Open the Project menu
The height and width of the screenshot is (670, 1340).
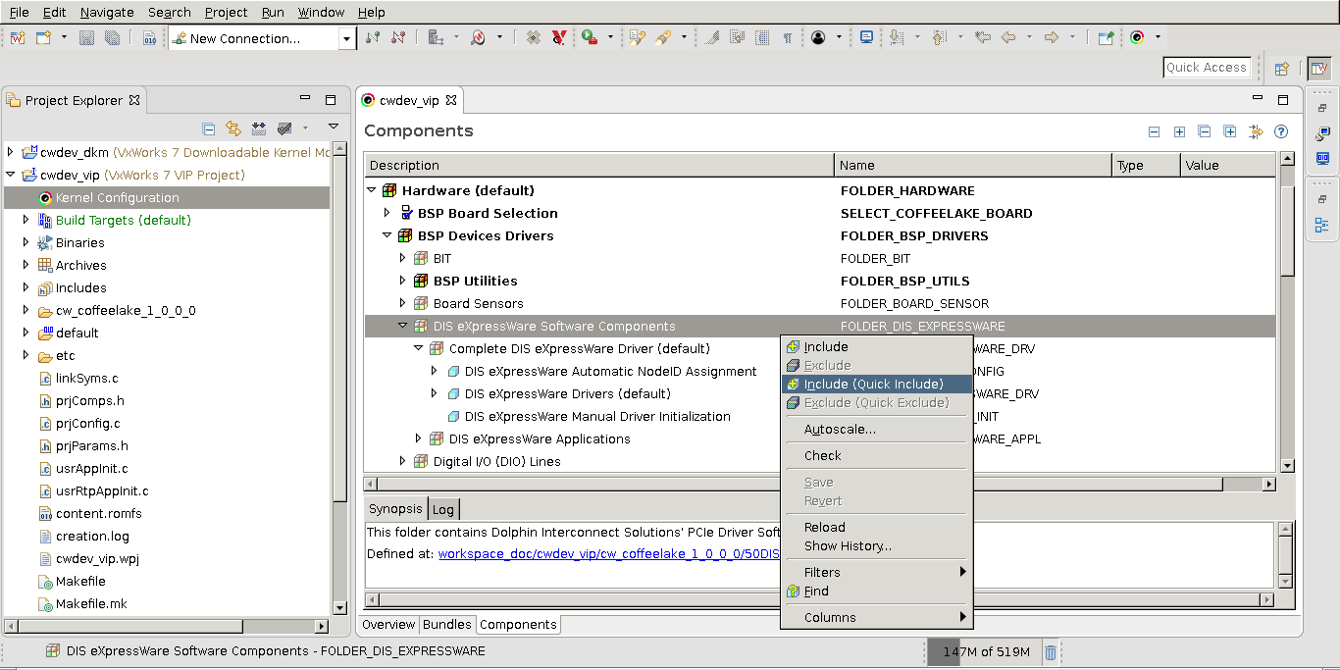pos(226,12)
